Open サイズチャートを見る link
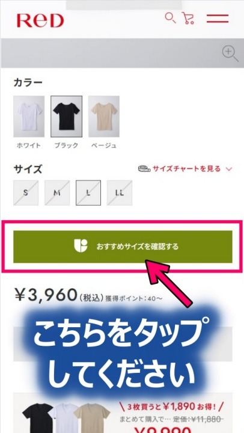Screen dimensions: 244x433 [186, 168]
